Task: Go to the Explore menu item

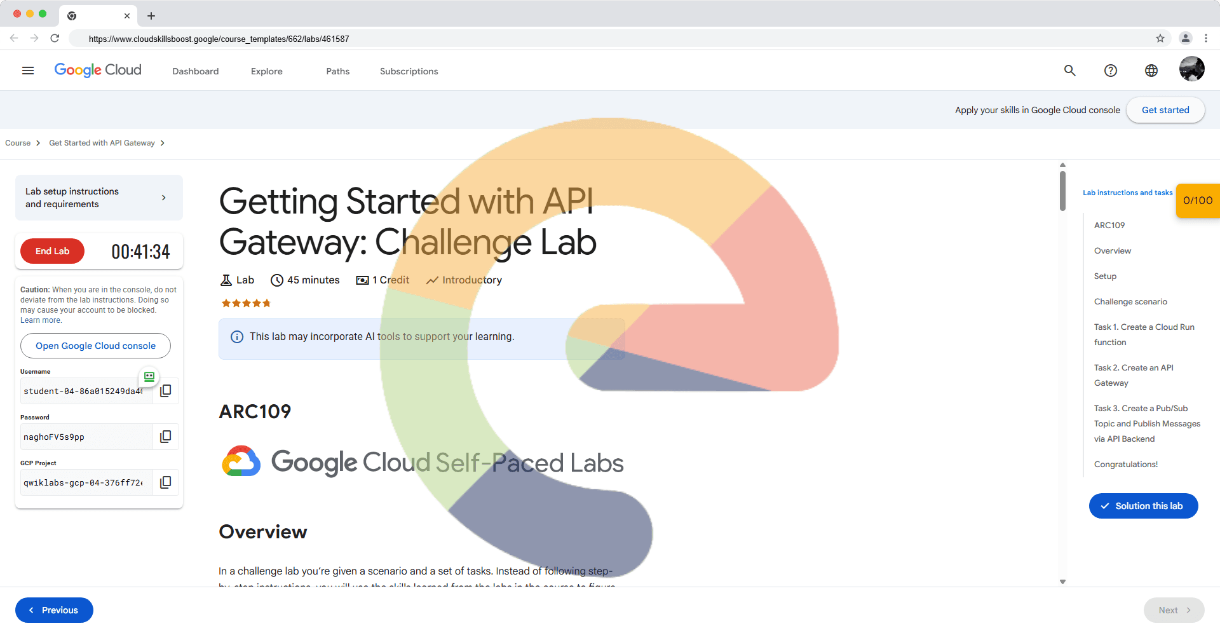Action: pyautogui.click(x=266, y=71)
